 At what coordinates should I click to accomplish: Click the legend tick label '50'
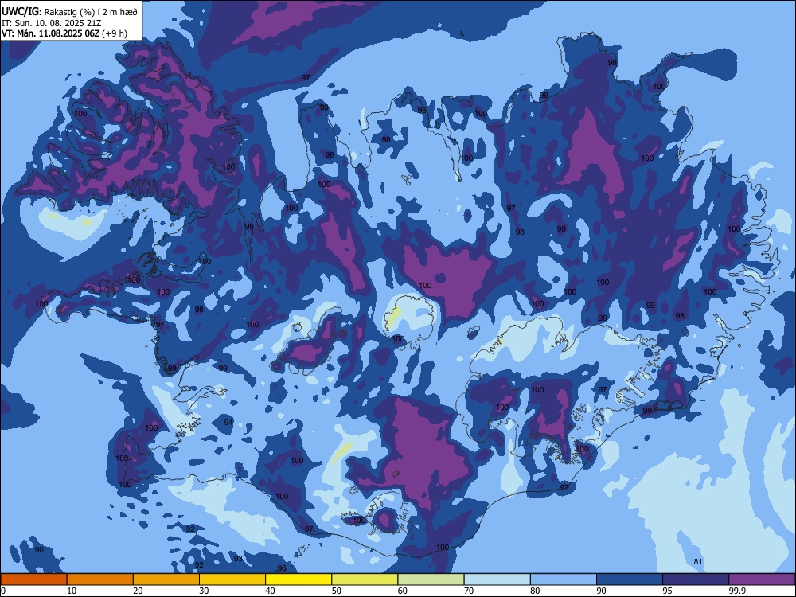[x=336, y=591]
